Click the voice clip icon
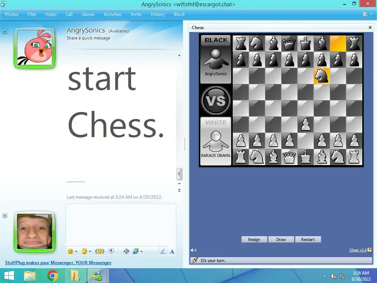377x283 pixels. click(111, 251)
